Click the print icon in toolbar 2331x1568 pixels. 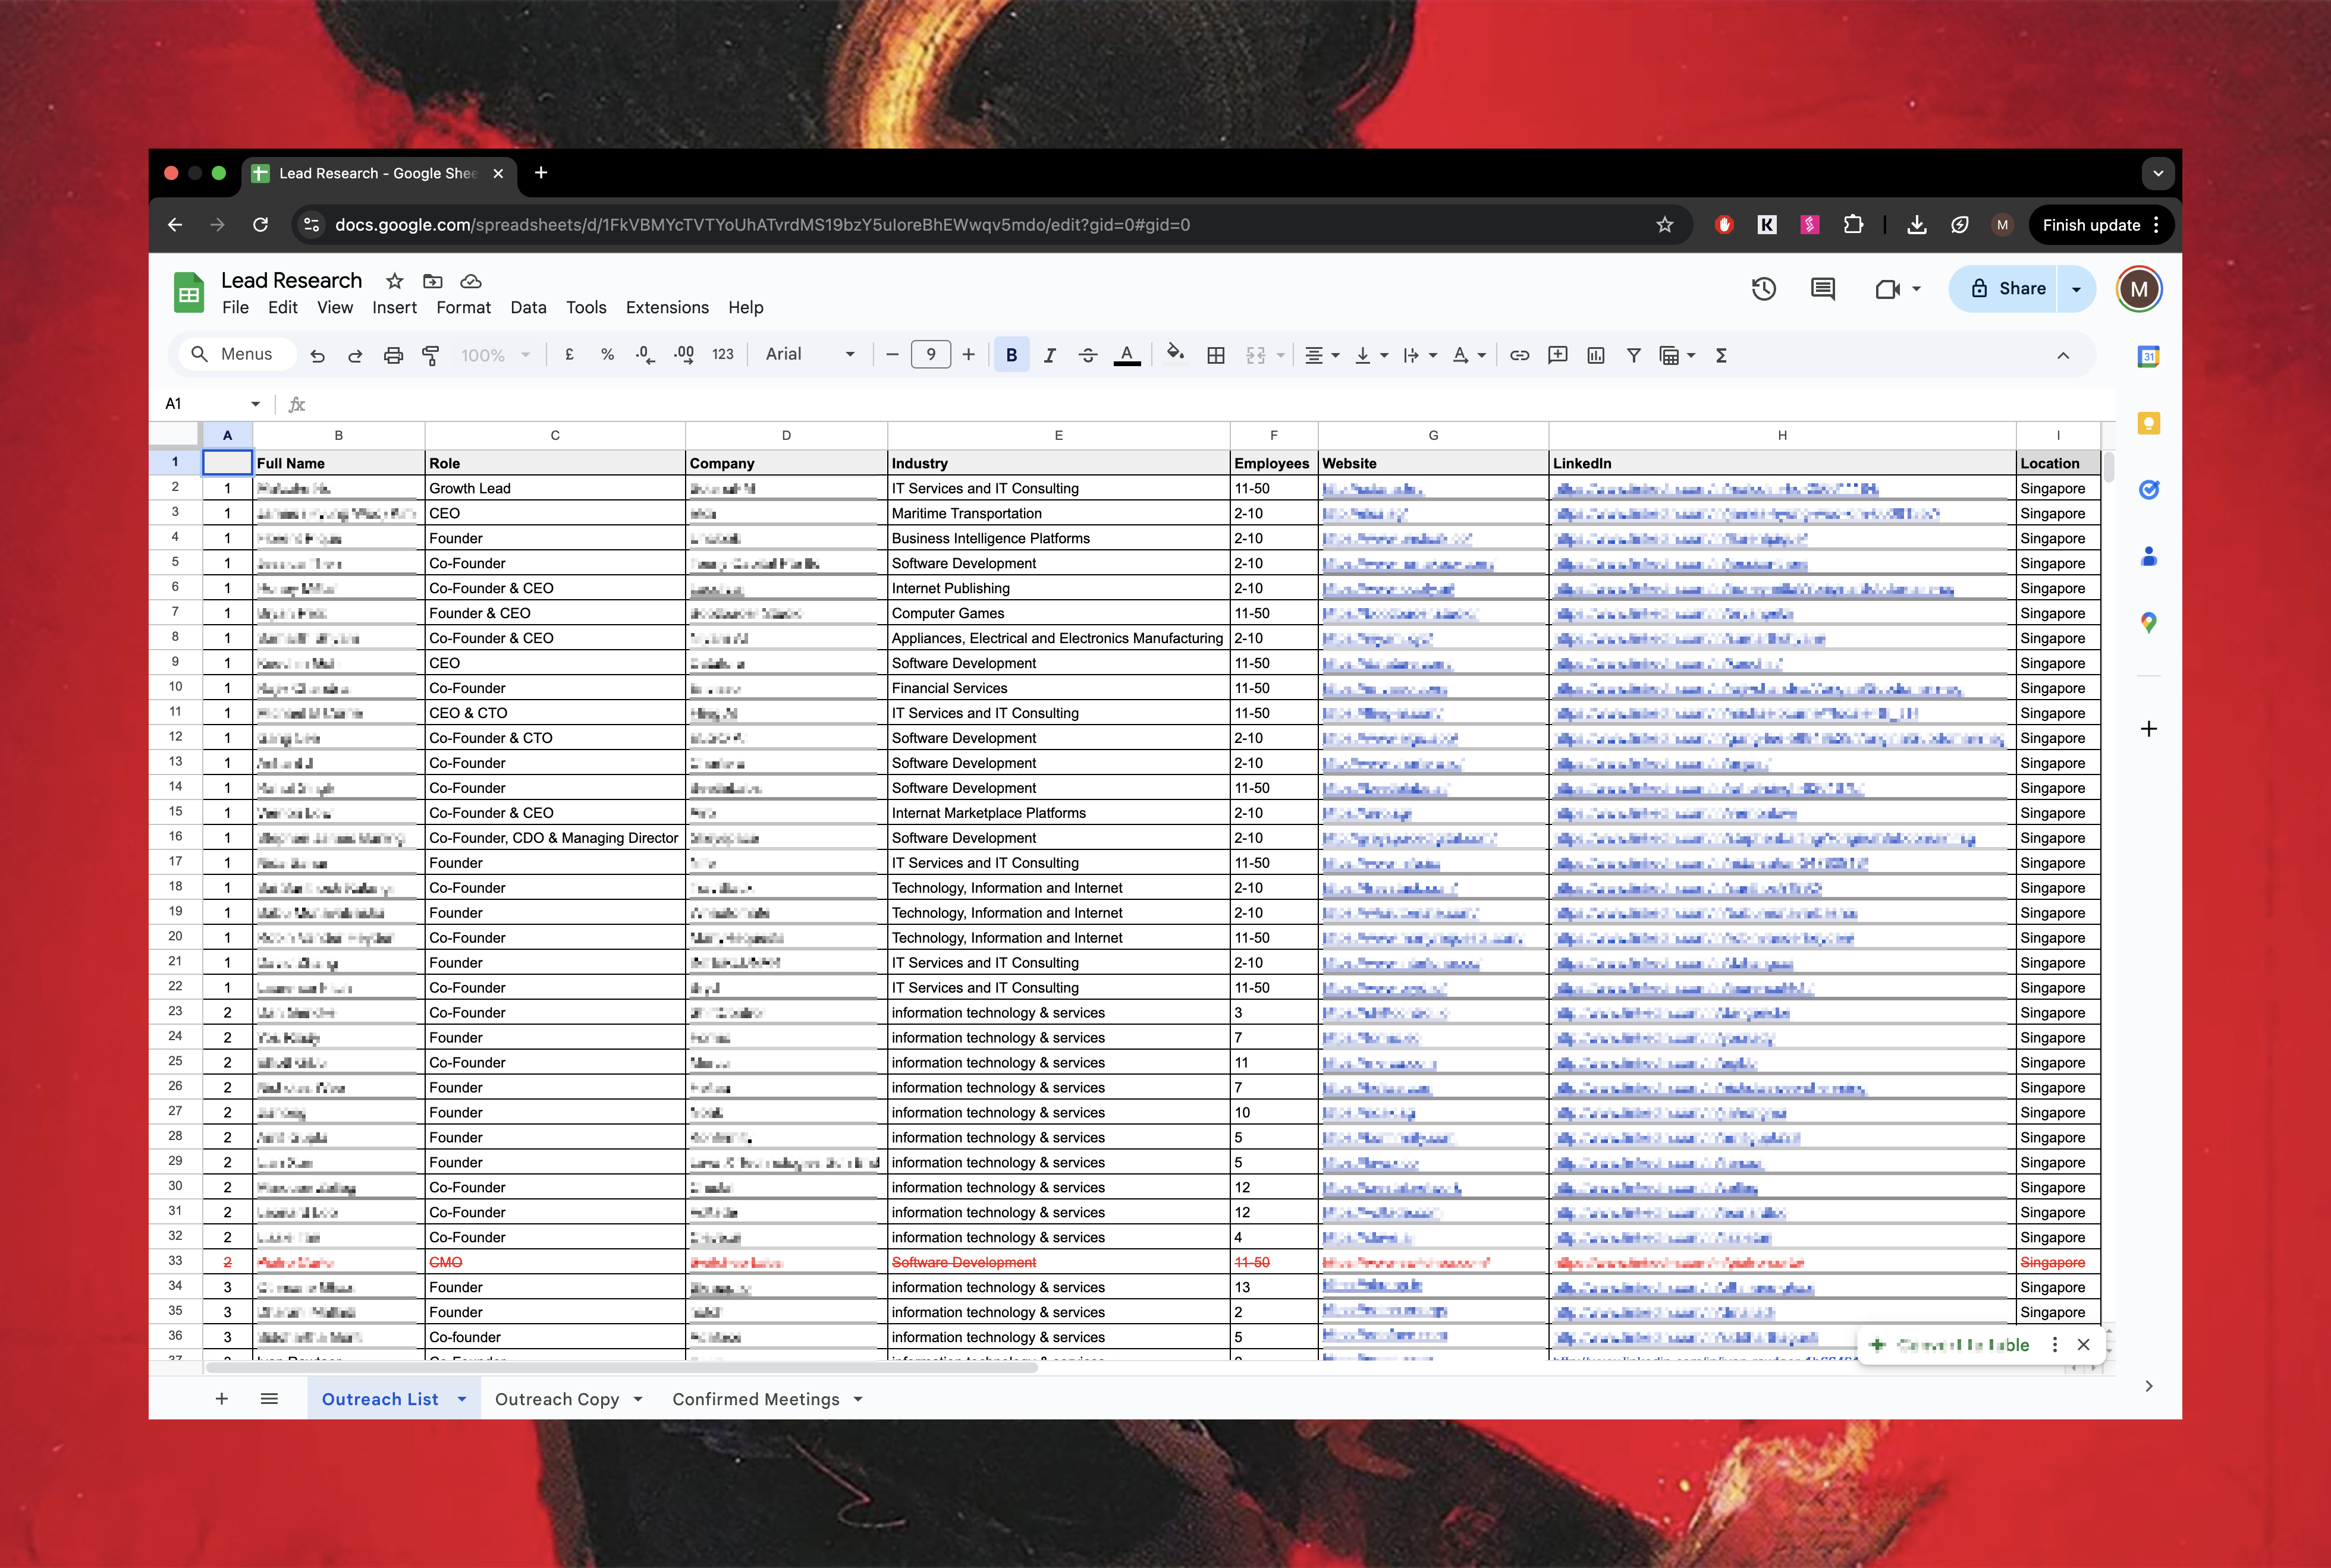tap(393, 355)
